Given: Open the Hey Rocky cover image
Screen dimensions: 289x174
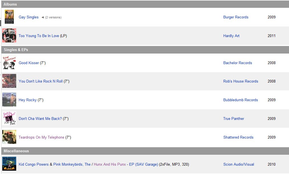Looking at the screenshot, I should point(9,100).
